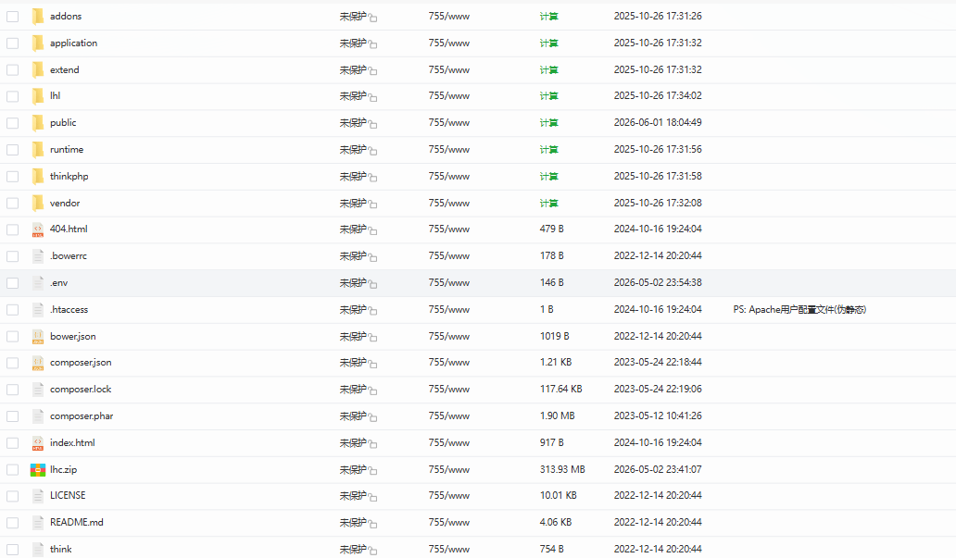This screenshot has width=956, height=558.
Task: Click the 1.90 MB size value
Action: [558, 416]
